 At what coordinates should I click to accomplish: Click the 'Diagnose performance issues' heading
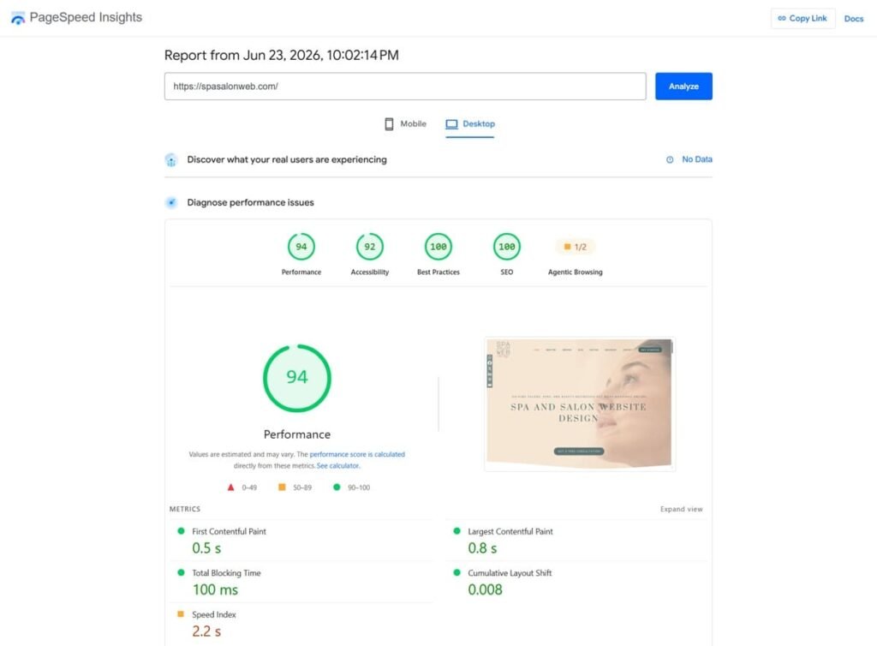[251, 202]
